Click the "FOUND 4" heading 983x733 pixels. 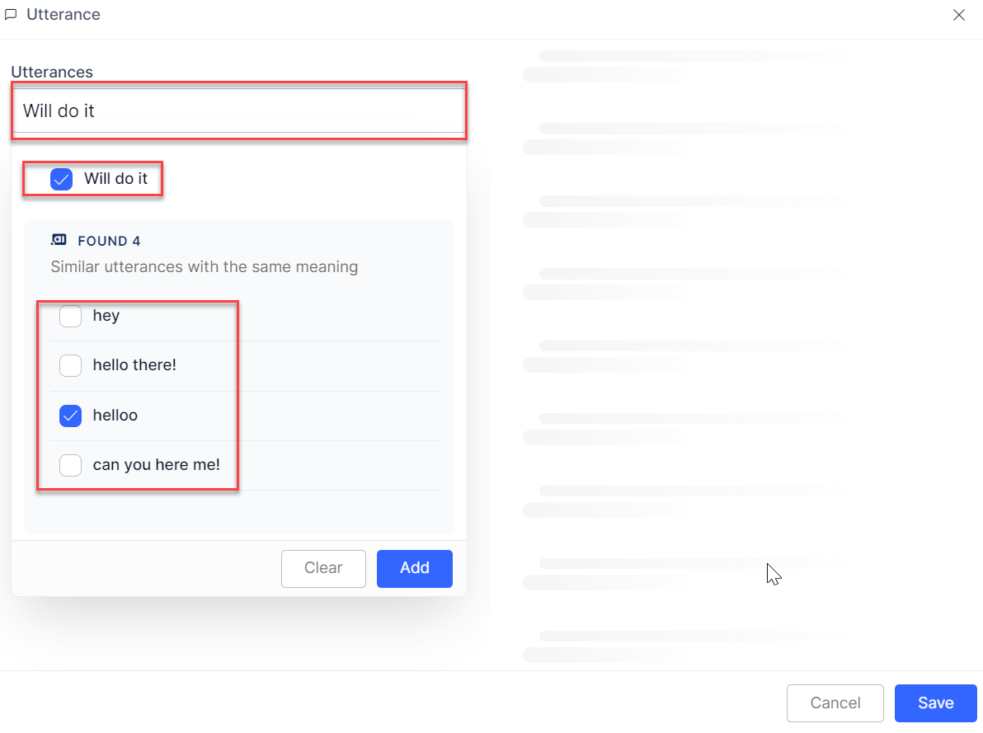click(109, 241)
